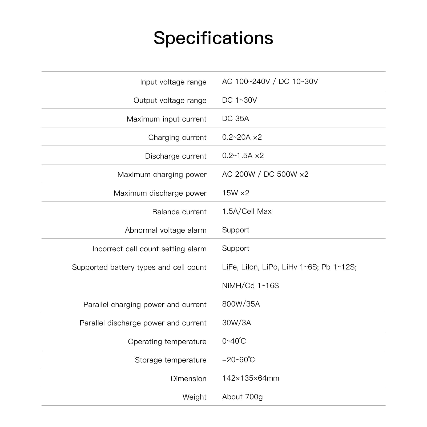This screenshot has height=427, width=427.
Task: Click the Maximum input current label
Action: coord(166,119)
